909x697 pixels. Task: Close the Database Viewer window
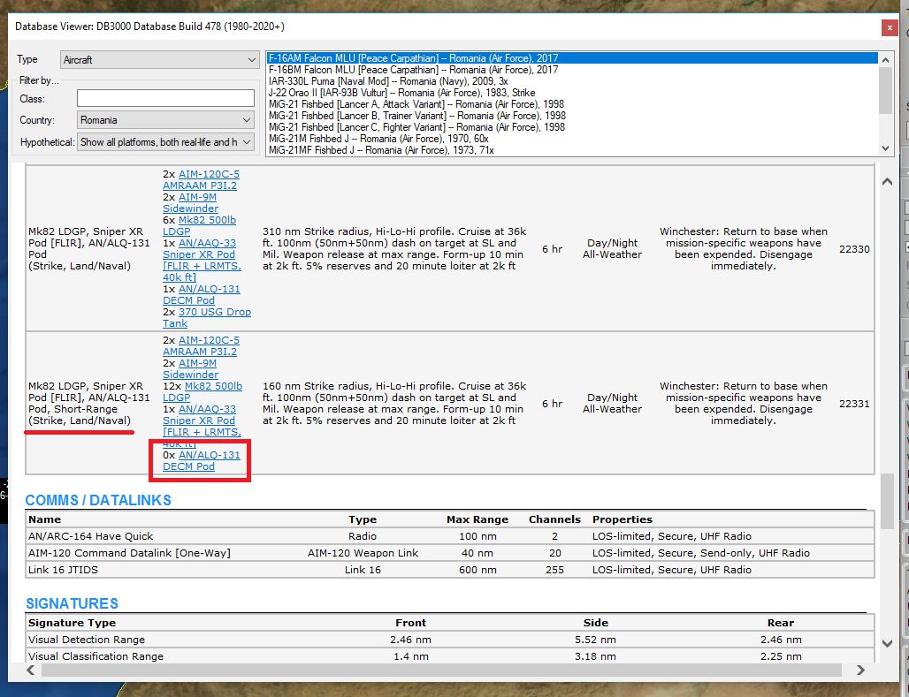click(x=889, y=27)
